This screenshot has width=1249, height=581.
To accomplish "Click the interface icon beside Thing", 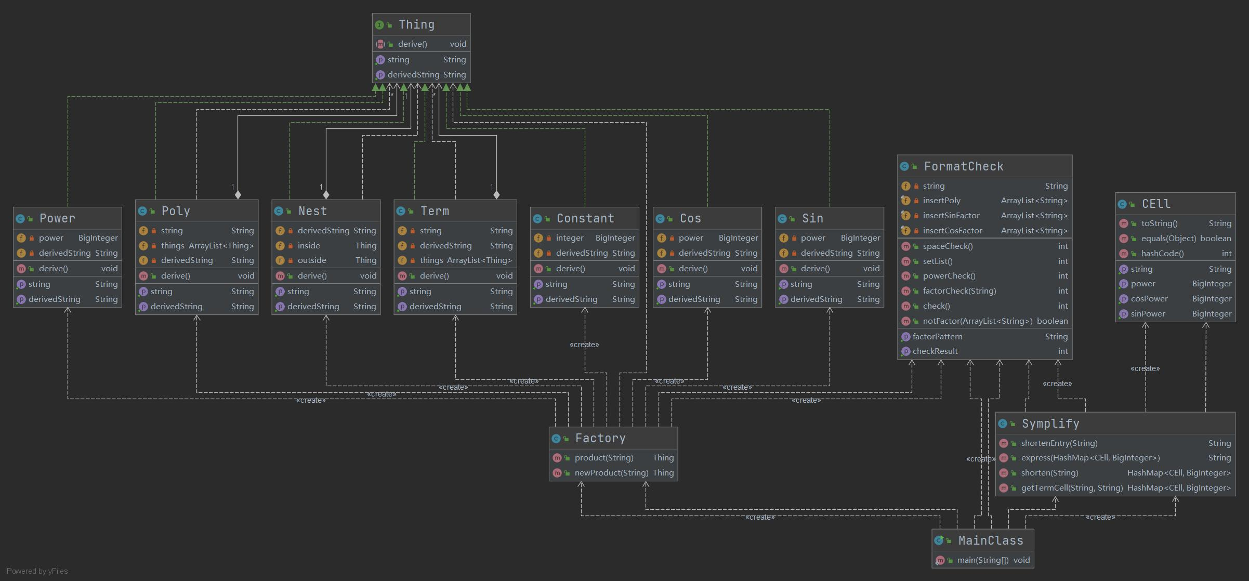I will [x=379, y=25].
